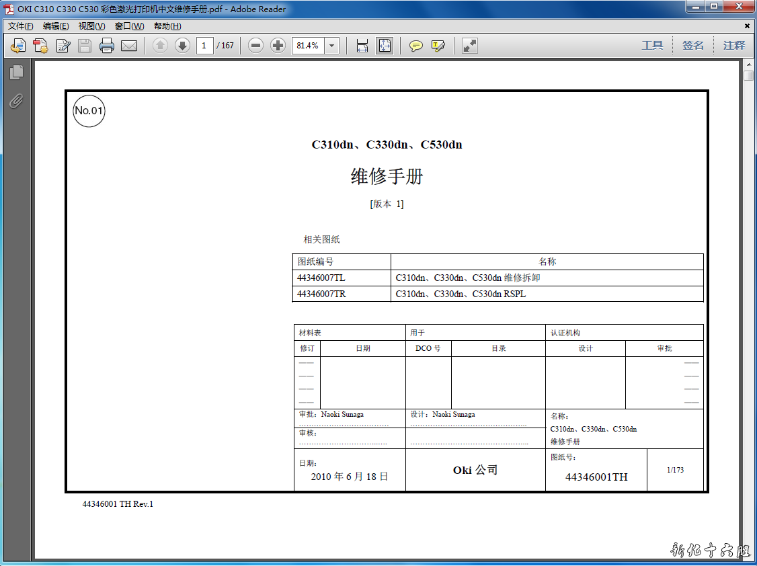Toggle fit-to-width scrolling mode
Screen dimensions: 757x566
pyautogui.click(x=362, y=46)
